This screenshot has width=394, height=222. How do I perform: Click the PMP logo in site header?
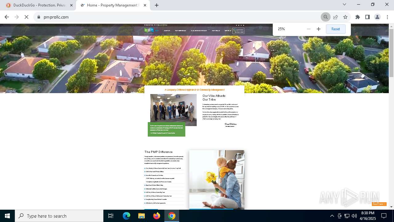(x=149, y=30)
